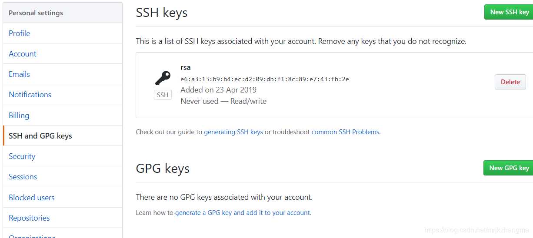Open Blocked users page

click(63, 197)
